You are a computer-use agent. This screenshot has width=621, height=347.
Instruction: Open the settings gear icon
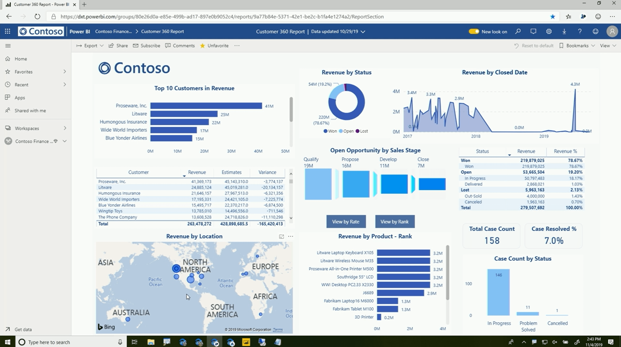point(549,31)
